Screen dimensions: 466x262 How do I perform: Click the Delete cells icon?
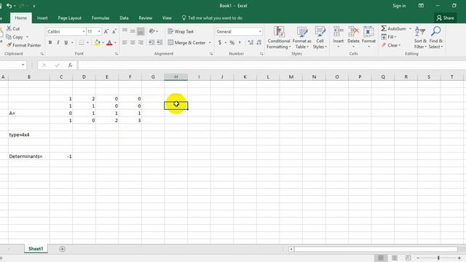pyautogui.click(x=354, y=31)
